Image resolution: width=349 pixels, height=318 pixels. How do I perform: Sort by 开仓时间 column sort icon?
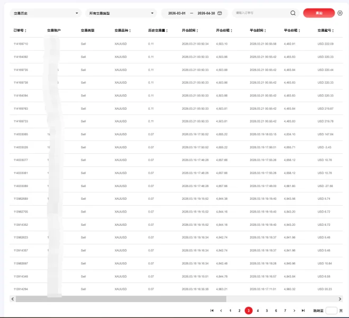[197, 31]
